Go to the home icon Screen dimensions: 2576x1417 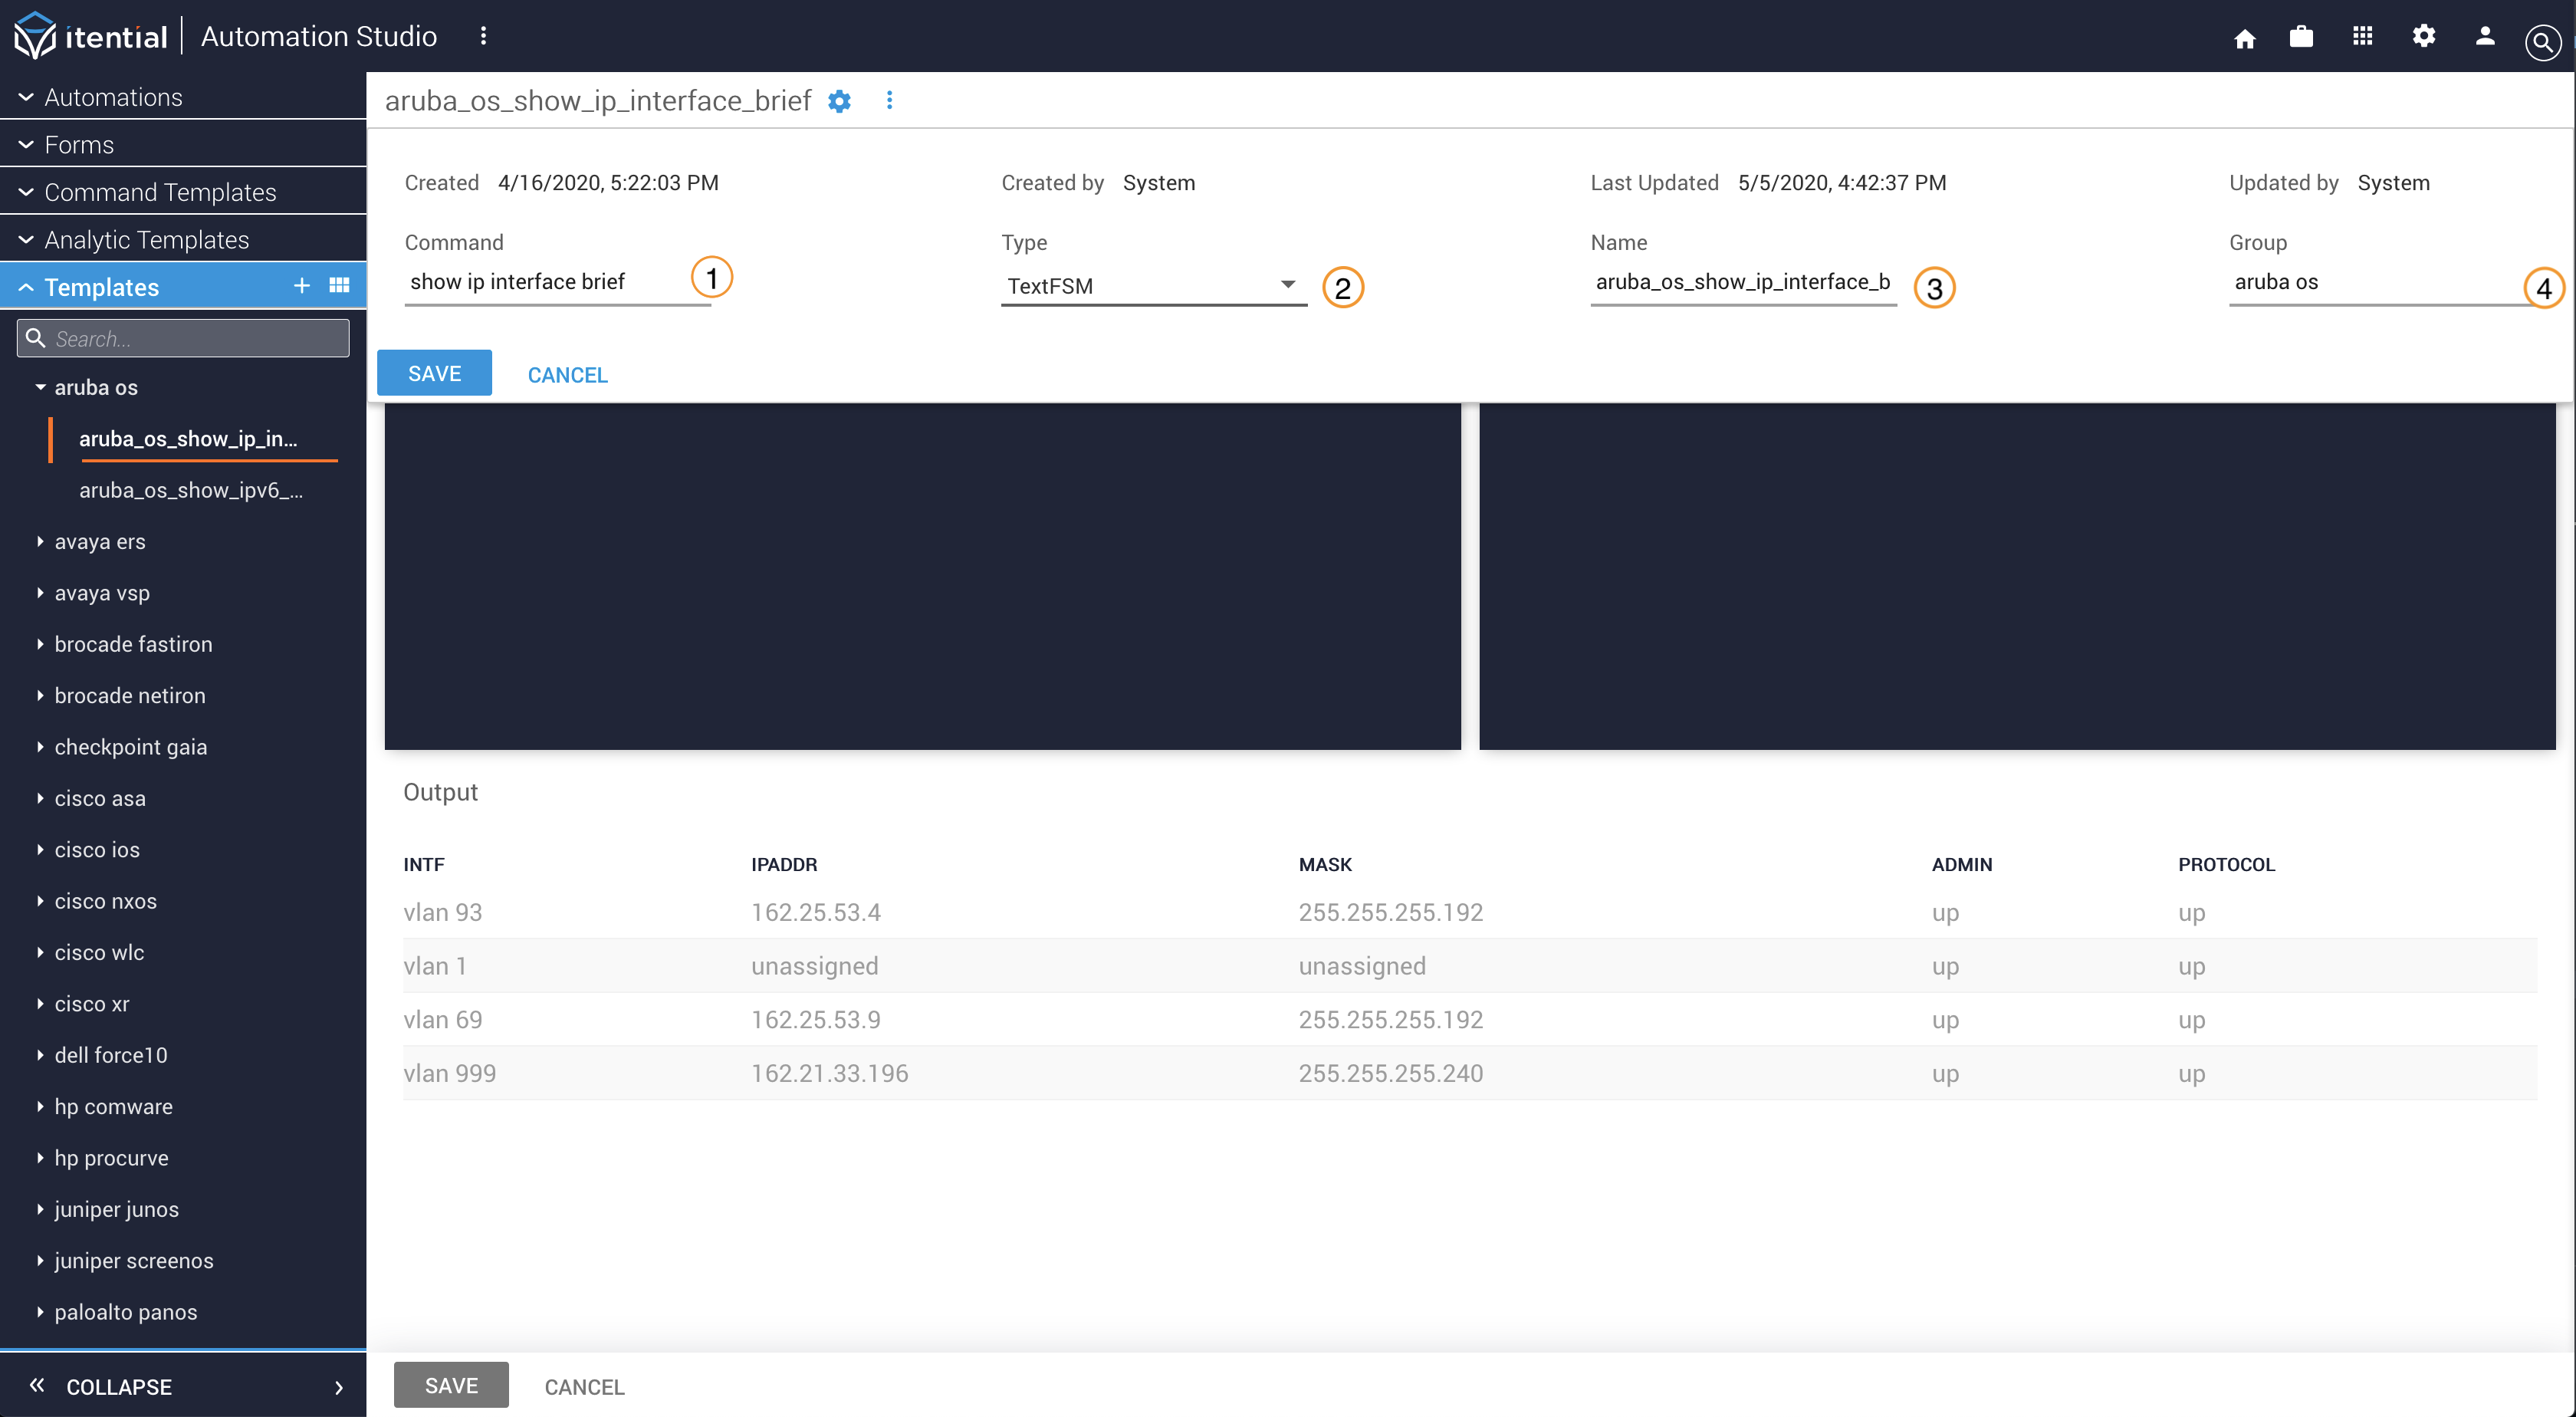2244,38
